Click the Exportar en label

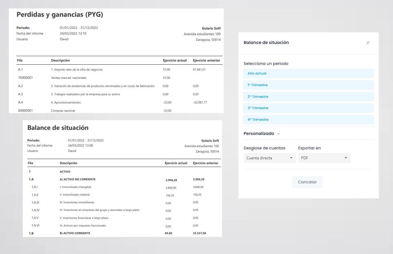pos(309,148)
